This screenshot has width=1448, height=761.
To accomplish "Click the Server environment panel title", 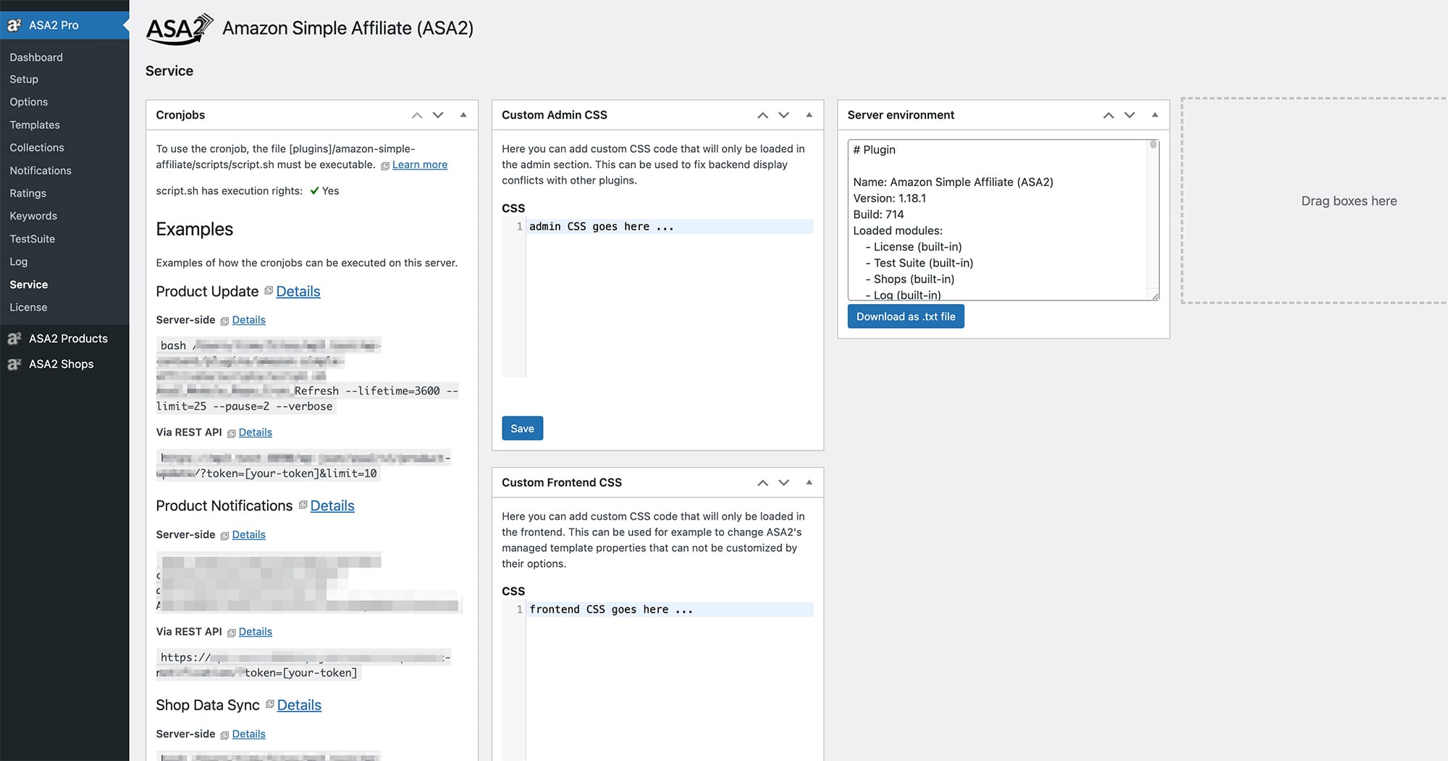I will [901, 115].
